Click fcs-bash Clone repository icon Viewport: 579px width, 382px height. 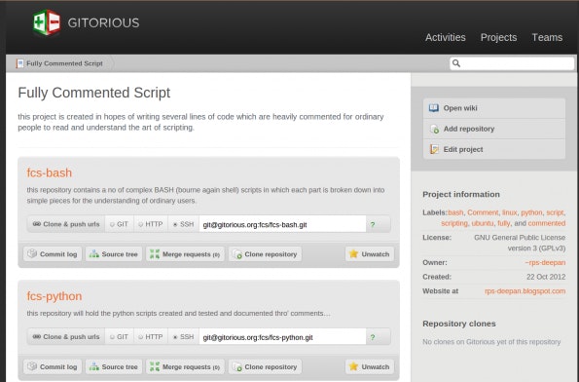click(237, 254)
